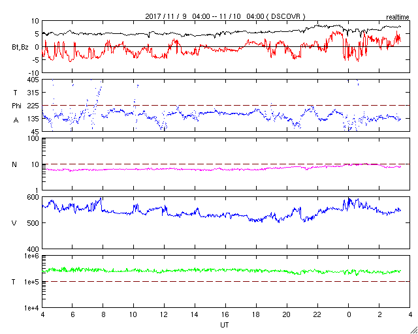Click the "400" velocity tick label
Screen dimensions: 418x334
(34, 249)
